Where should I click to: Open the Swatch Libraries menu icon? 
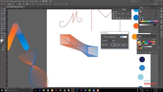coord(138,53)
